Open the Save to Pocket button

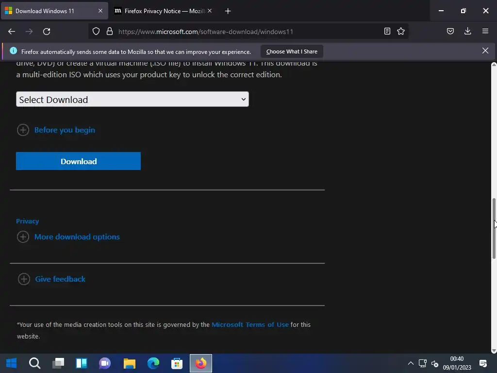(x=450, y=31)
